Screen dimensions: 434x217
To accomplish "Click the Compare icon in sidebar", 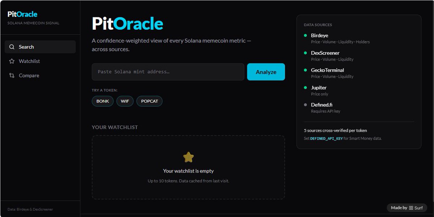I will (12, 76).
